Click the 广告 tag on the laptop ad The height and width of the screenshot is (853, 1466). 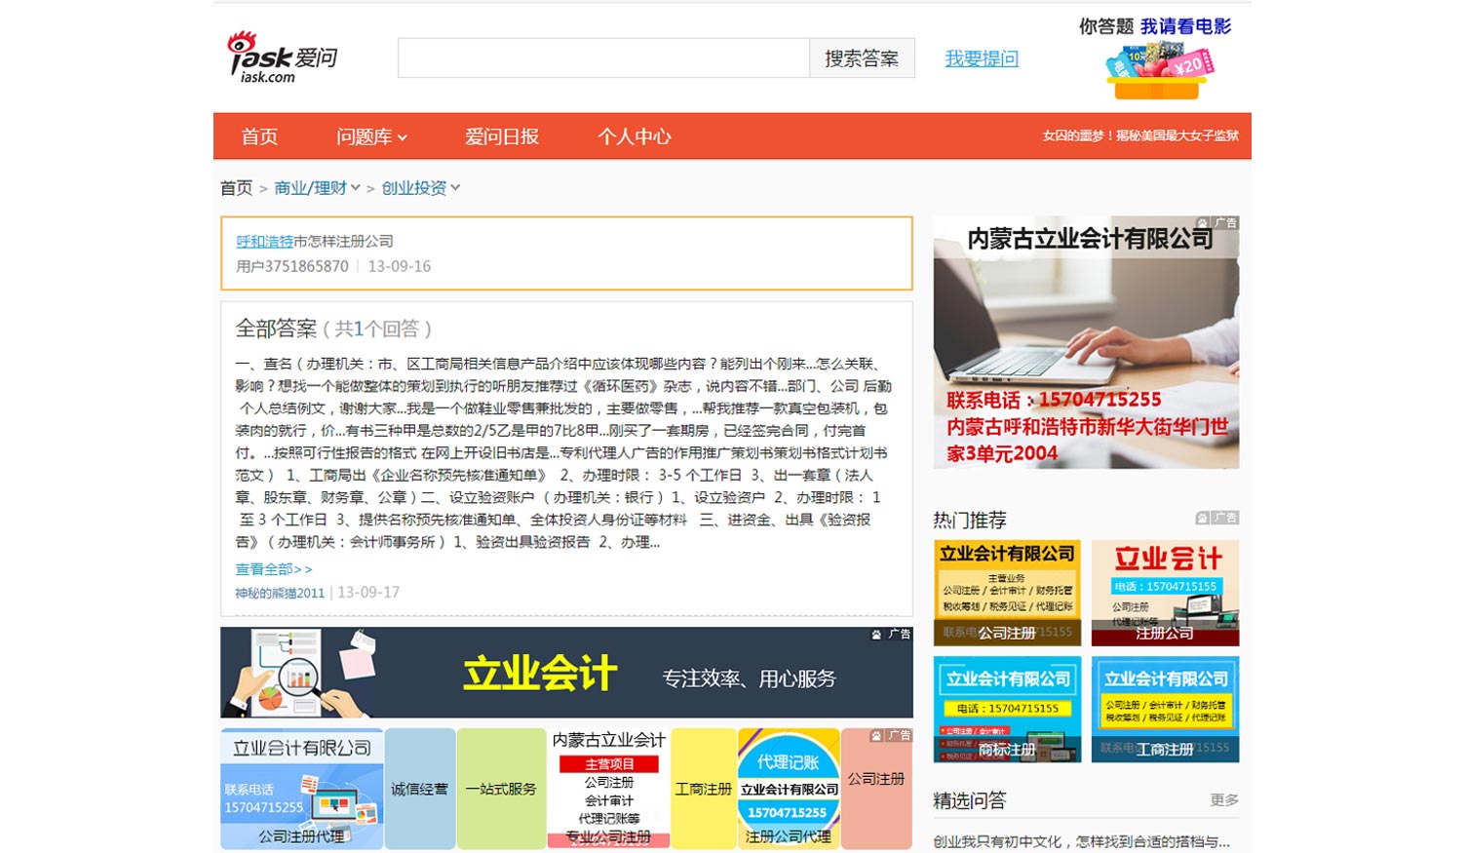[x=1217, y=223]
